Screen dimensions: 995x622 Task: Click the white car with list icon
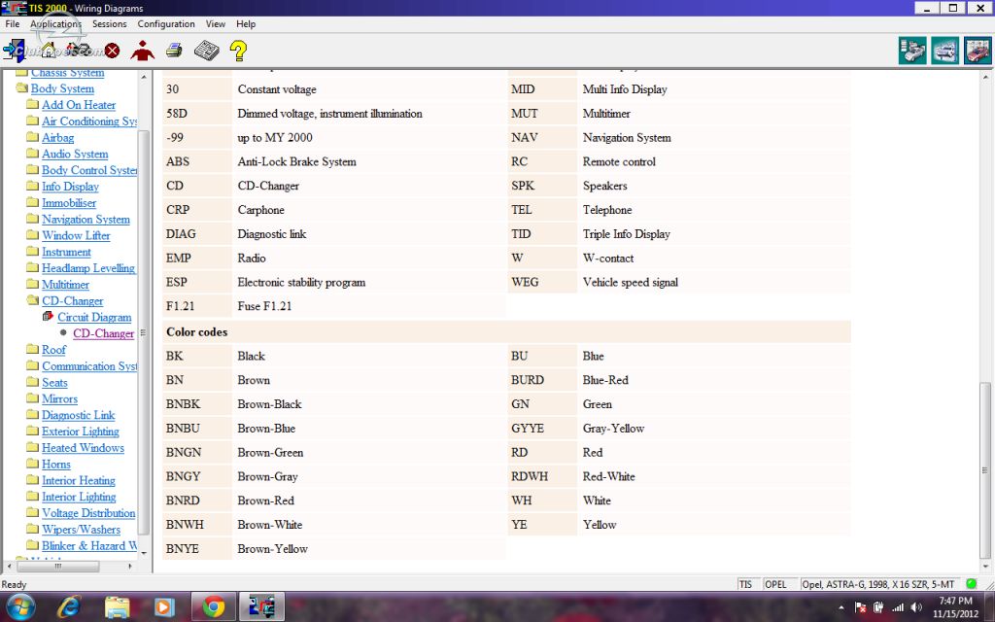click(x=911, y=51)
